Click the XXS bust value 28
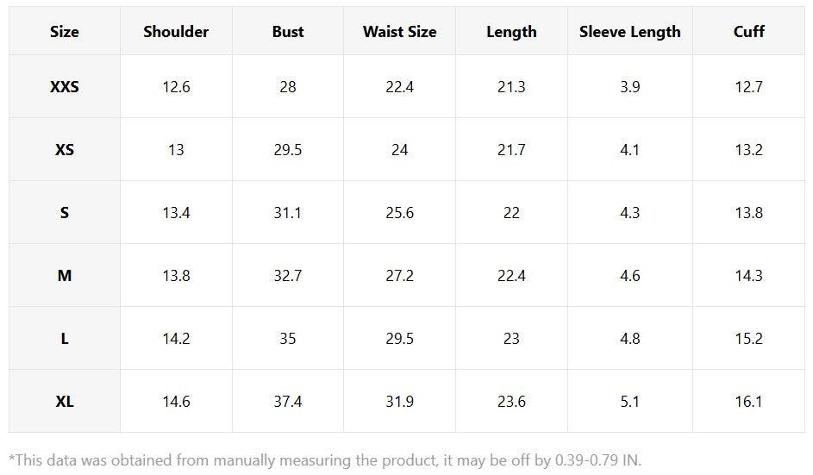Image resolution: width=813 pixels, height=475 pixels. [288, 87]
